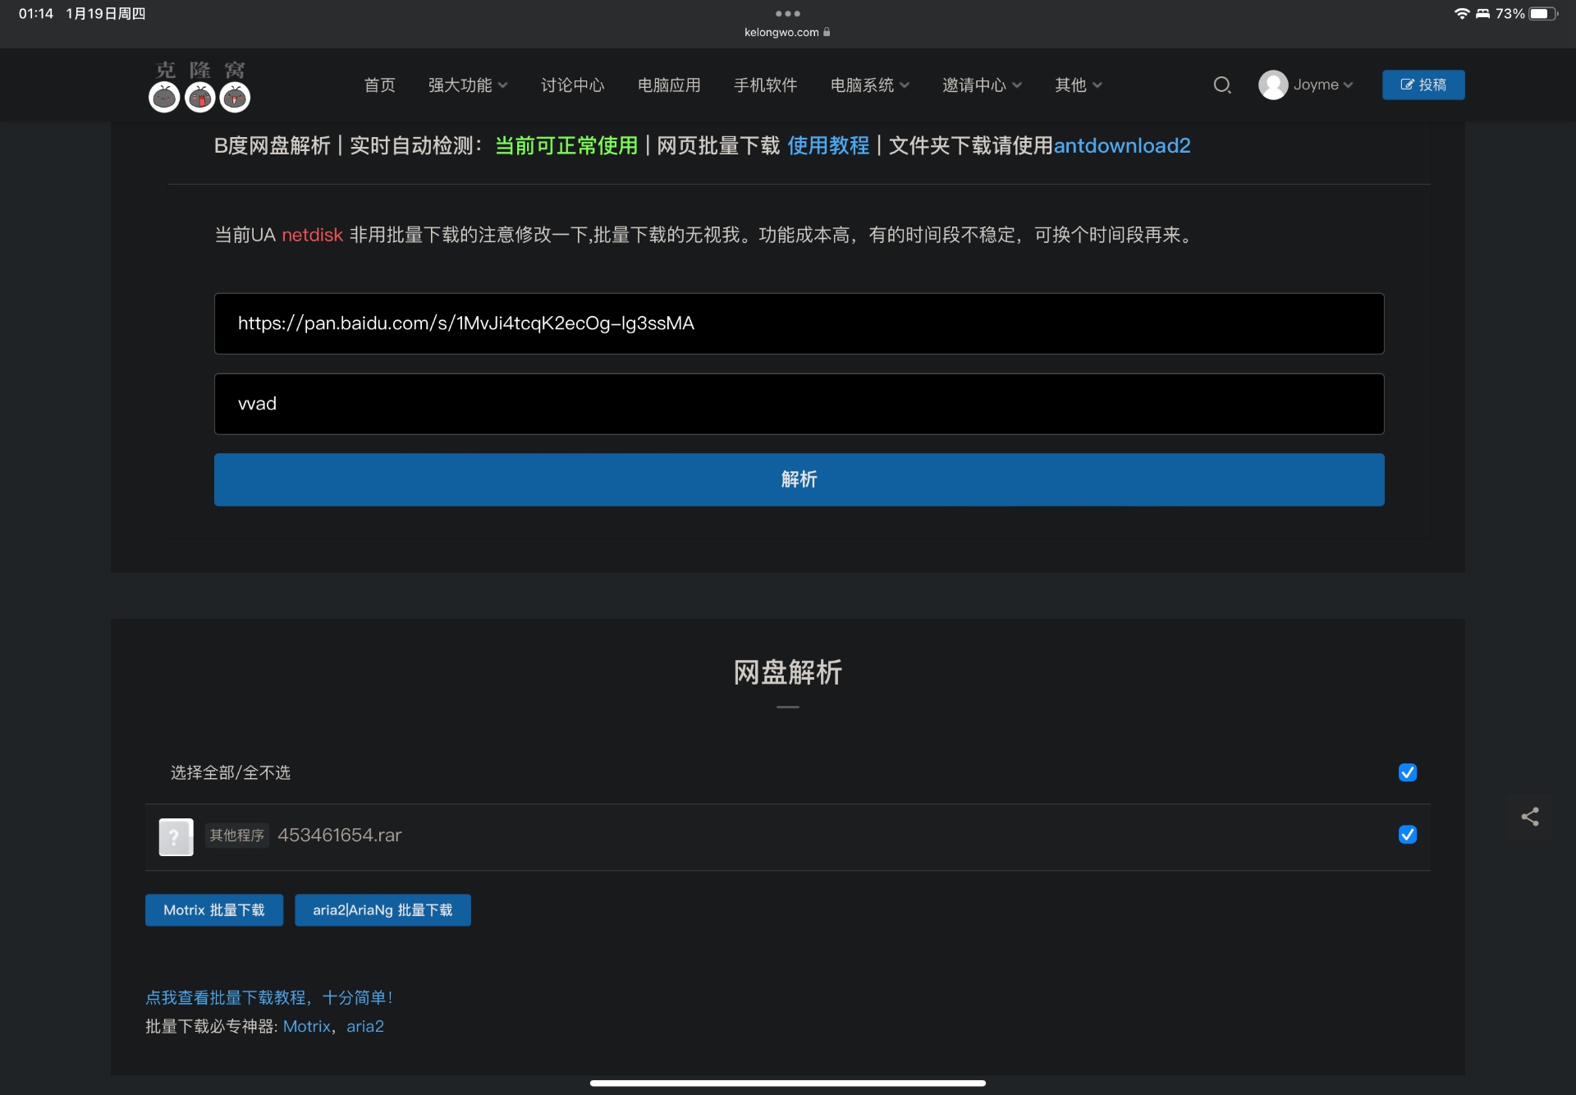
Task: Tap the kelongwo.com address bar
Action: pos(787,32)
